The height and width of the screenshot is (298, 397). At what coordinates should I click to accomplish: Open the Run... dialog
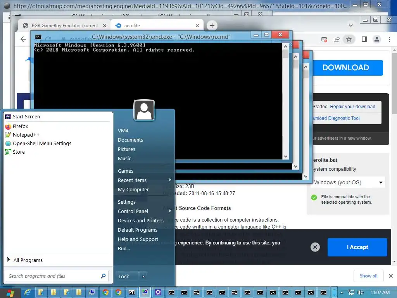pos(124,249)
